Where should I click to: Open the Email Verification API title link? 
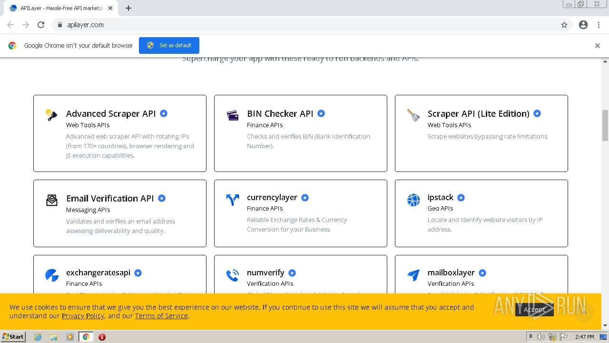[x=110, y=198]
